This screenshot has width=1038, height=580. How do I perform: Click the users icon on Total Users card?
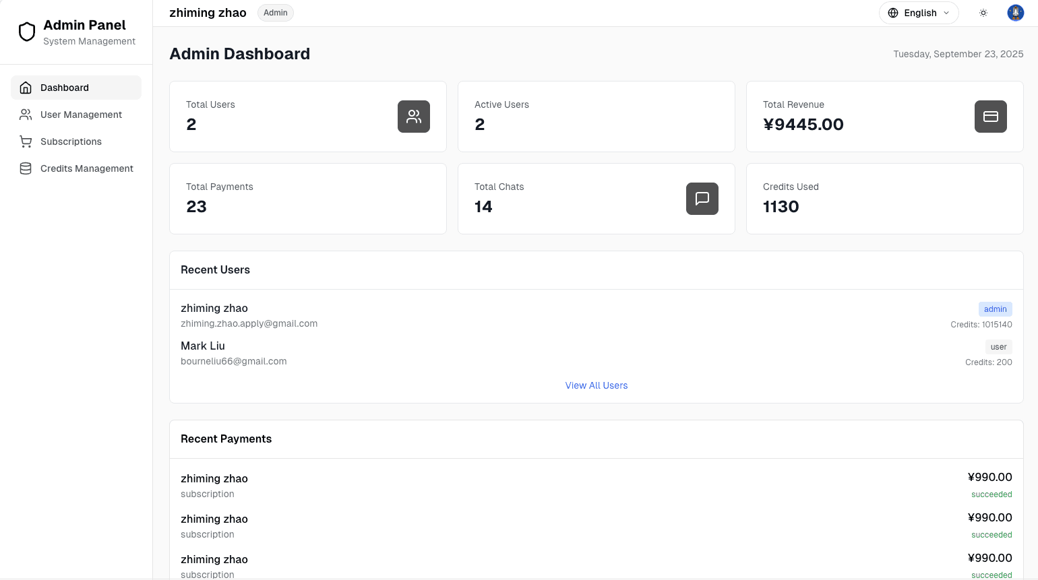point(413,117)
